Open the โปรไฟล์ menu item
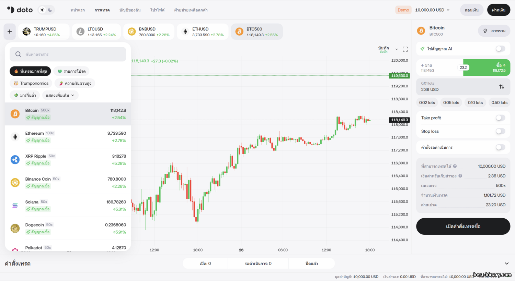Screen dimensions: 515x281 157,10
